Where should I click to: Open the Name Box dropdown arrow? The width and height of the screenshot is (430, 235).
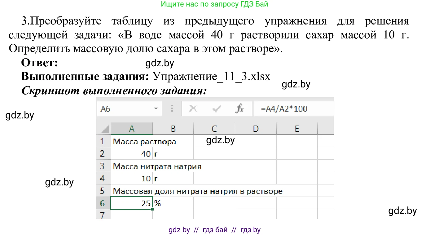tap(156, 109)
